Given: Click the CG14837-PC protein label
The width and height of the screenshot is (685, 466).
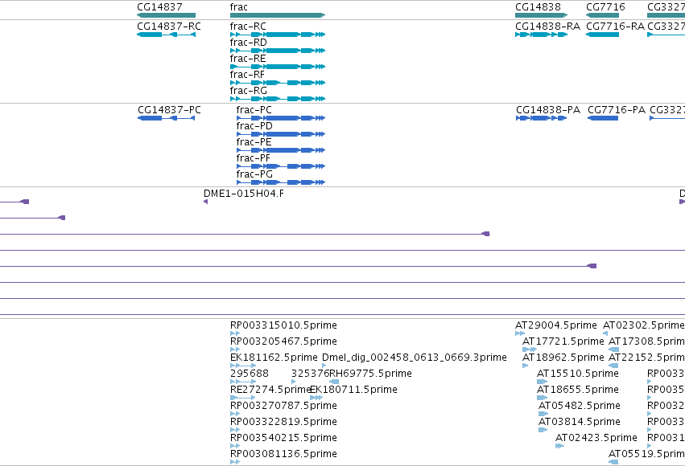Looking at the screenshot, I should coord(169,110).
